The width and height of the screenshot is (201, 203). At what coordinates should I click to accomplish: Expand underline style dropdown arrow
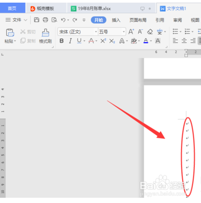tap(84, 41)
